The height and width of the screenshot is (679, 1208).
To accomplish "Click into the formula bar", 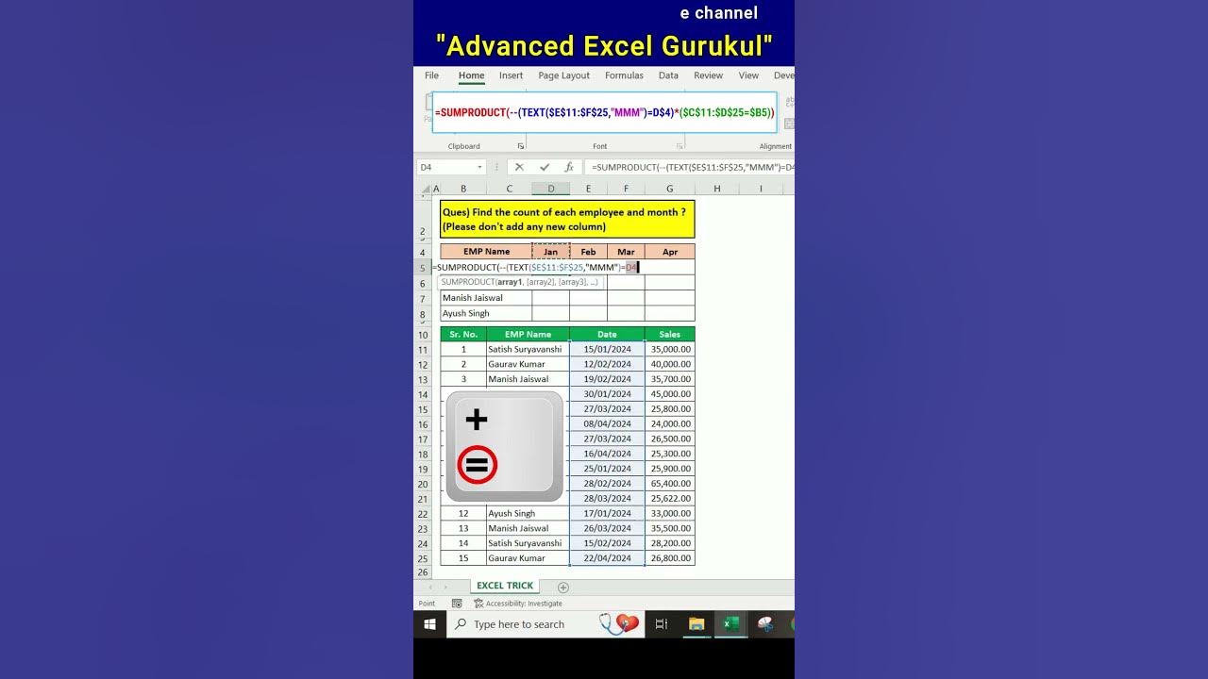I will [x=689, y=167].
